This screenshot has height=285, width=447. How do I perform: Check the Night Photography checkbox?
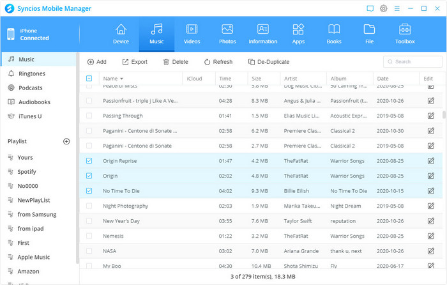89,206
